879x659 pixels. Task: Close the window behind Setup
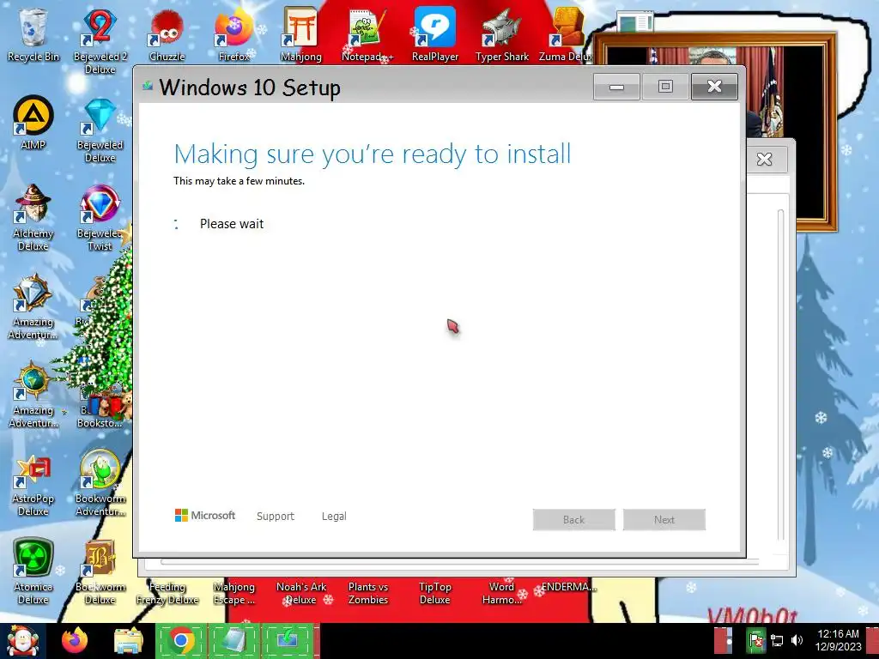[x=765, y=159]
